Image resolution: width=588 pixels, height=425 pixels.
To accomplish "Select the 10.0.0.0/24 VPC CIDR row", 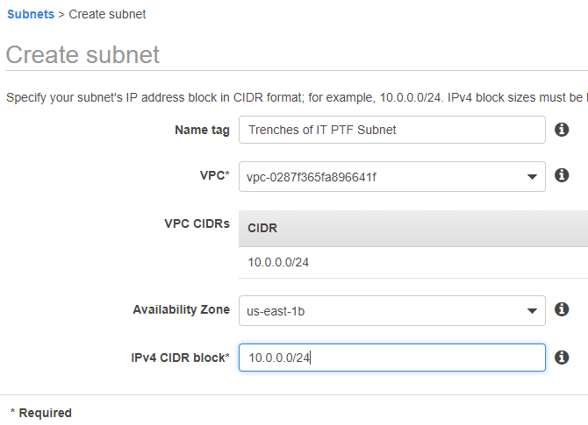I will coord(413,263).
